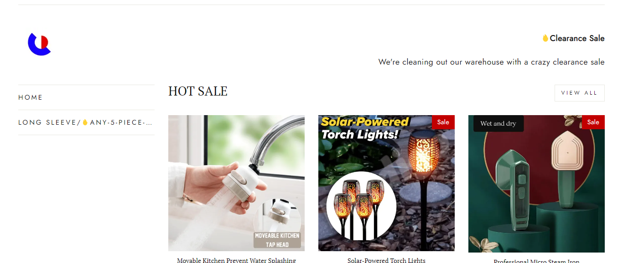Open the Long Sleeve Any-5-Piece menu item
Viewport: 623px width, 263px height.
click(85, 122)
